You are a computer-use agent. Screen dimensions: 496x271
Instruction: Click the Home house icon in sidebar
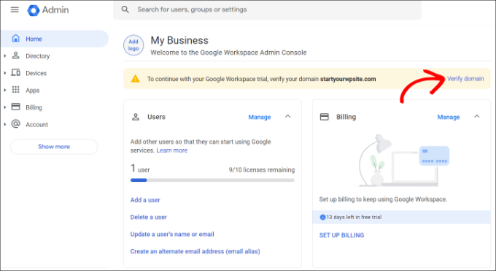click(15, 39)
